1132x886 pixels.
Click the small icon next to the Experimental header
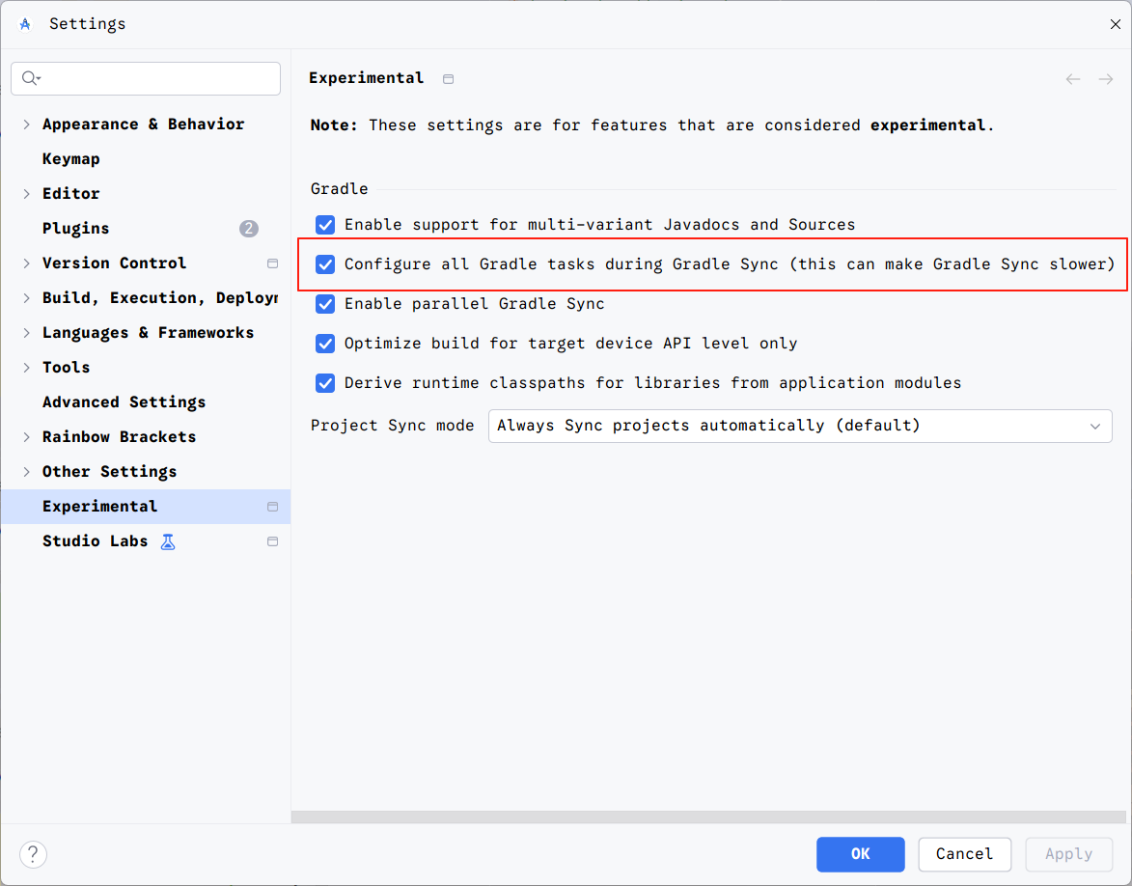tap(448, 78)
